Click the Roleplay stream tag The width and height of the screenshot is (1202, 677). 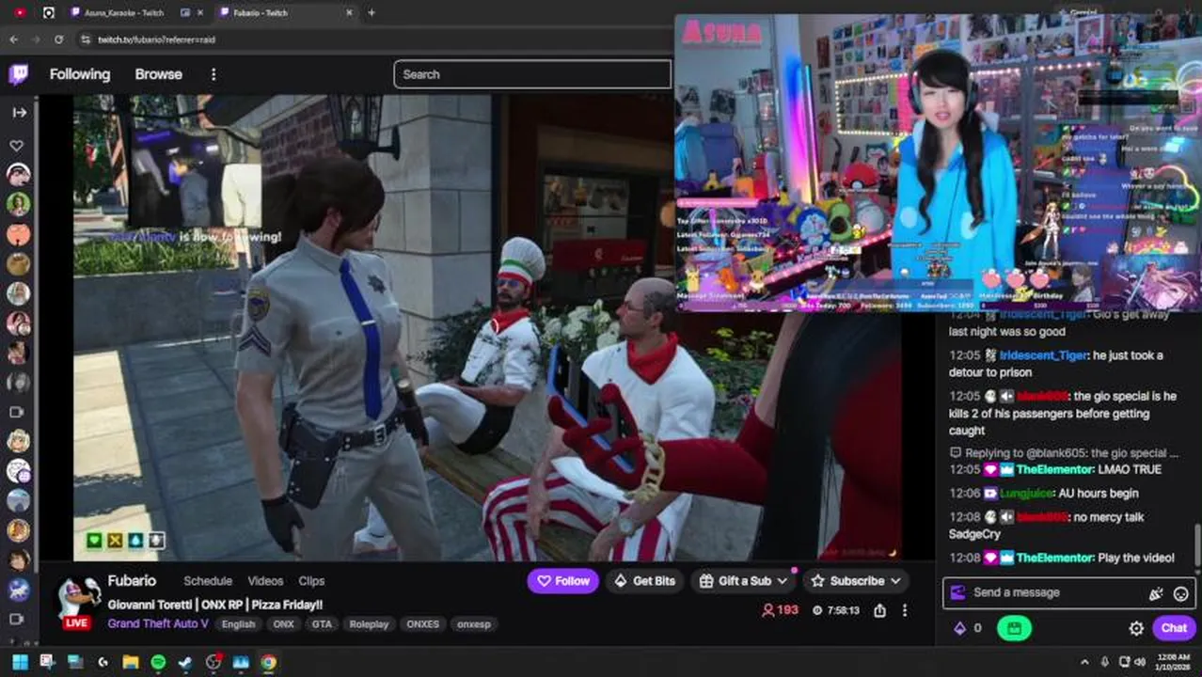click(369, 624)
